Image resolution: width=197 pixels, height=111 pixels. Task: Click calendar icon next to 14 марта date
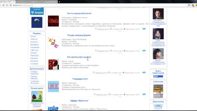point(111,51)
